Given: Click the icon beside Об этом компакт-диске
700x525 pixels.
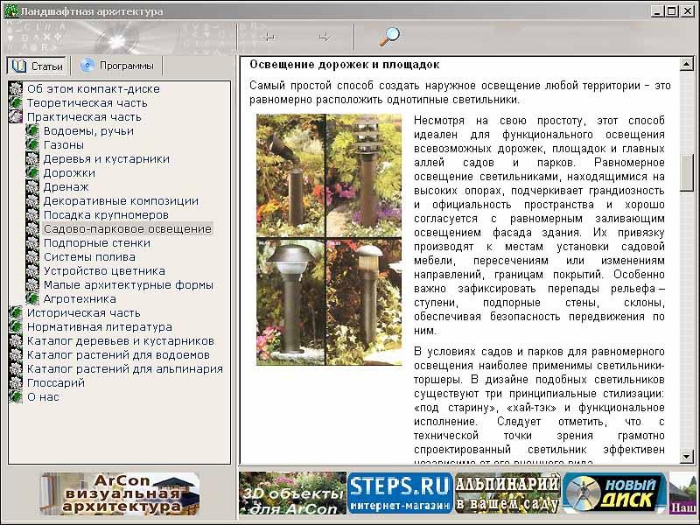Looking at the screenshot, I should click(x=16, y=89).
